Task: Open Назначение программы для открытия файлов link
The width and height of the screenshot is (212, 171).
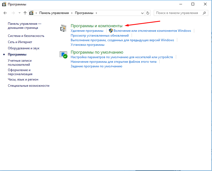Action: (114, 62)
